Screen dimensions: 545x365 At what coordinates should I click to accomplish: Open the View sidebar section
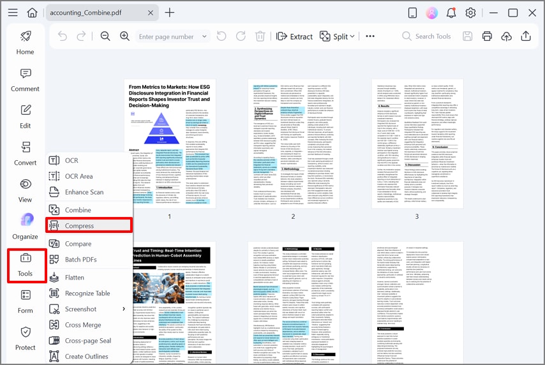click(25, 191)
